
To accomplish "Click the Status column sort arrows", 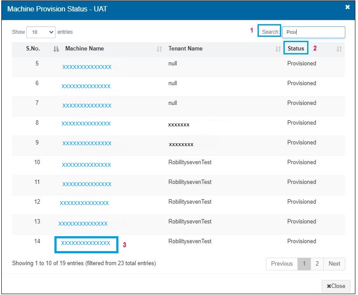I will tap(339, 49).
